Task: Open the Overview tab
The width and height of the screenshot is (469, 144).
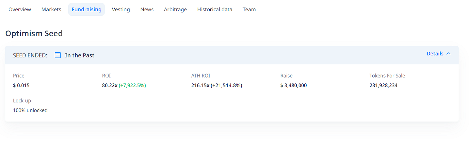Action: (x=20, y=9)
